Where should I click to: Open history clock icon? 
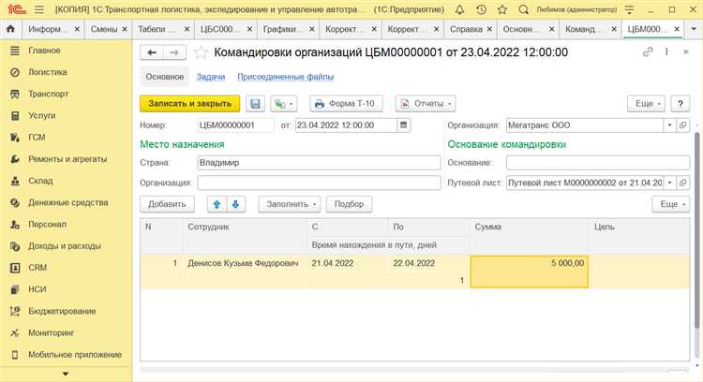pos(481,9)
